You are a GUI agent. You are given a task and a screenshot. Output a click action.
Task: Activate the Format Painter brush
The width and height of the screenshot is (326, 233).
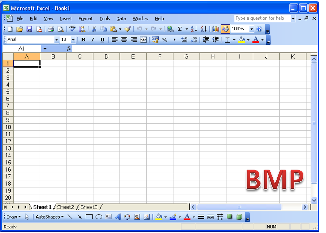coord(128,29)
